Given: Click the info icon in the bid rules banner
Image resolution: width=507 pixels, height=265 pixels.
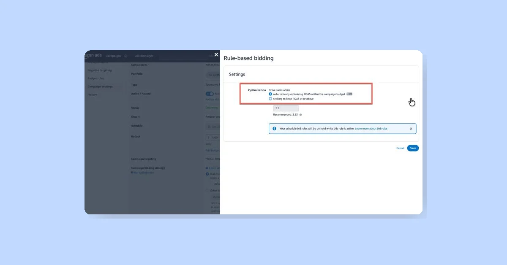Looking at the screenshot, I should (274, 128).
